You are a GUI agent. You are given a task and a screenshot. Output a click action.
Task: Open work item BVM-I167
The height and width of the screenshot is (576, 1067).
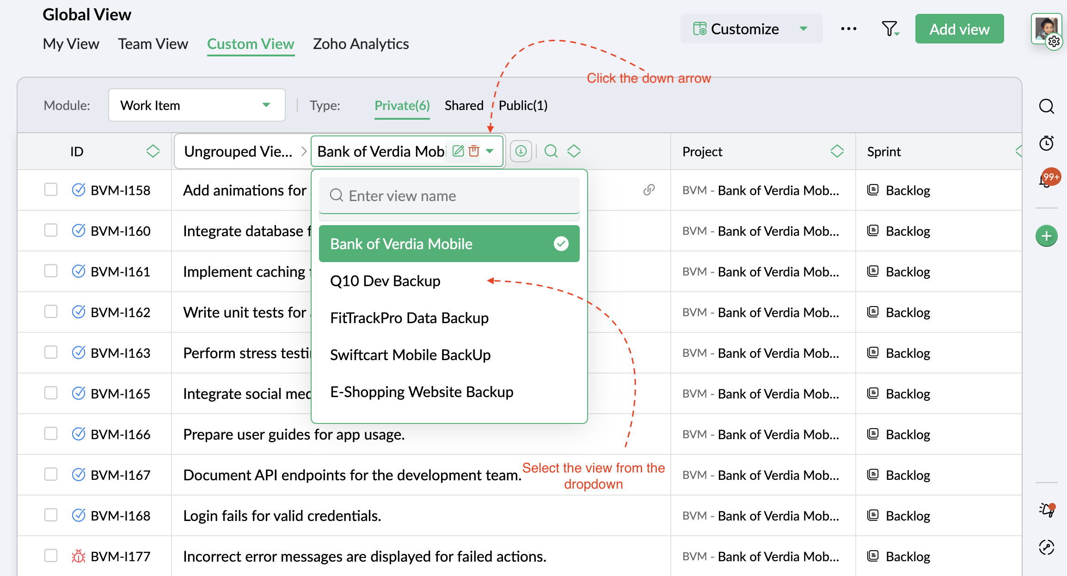pyautogui.click(x=120, y=475)
